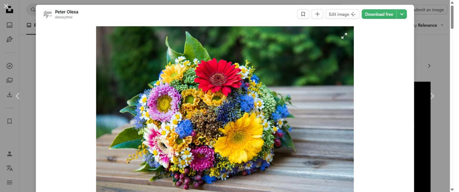Go to the previous photo arrow
This screenshot has width=459, height=192.
pyautogui.click(x=17, y=96)
